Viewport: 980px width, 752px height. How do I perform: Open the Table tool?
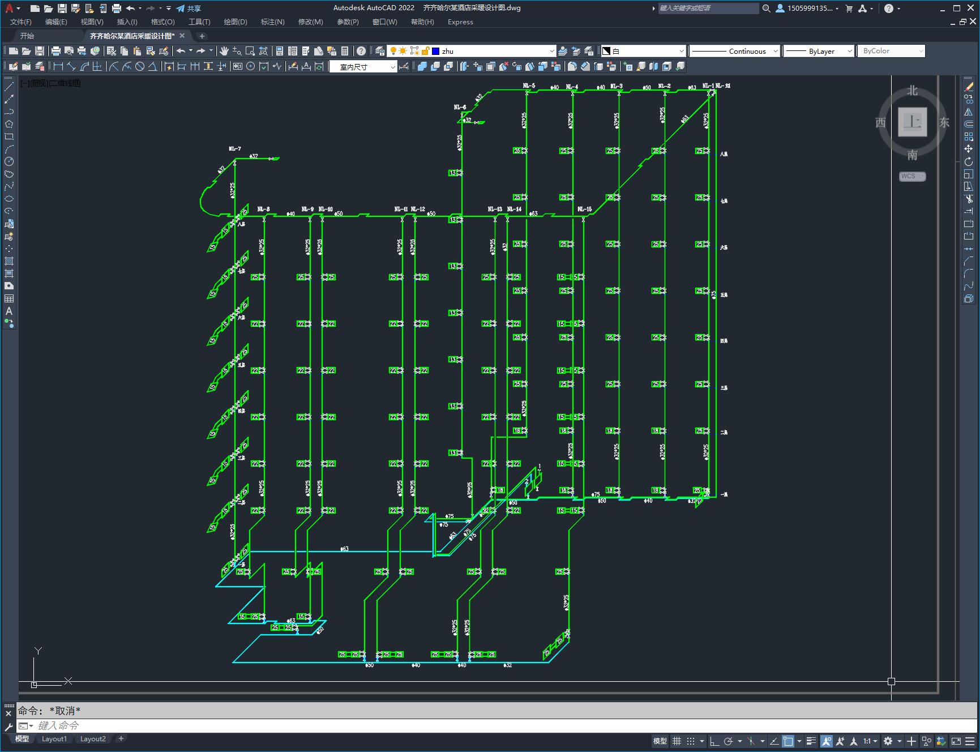tap(9, 298)
